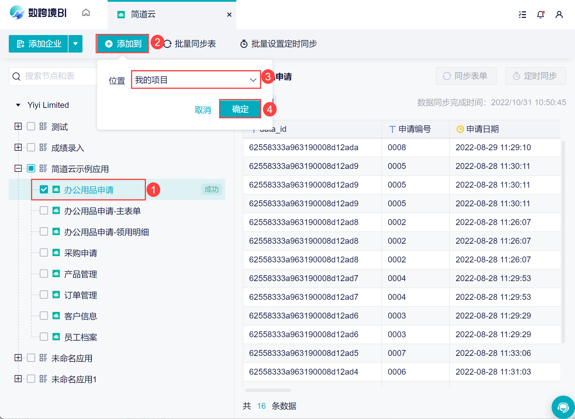Click the 确定 confirm button
Image resolution: width=575 pixels, height=419 pixels.
pos(240,109)
